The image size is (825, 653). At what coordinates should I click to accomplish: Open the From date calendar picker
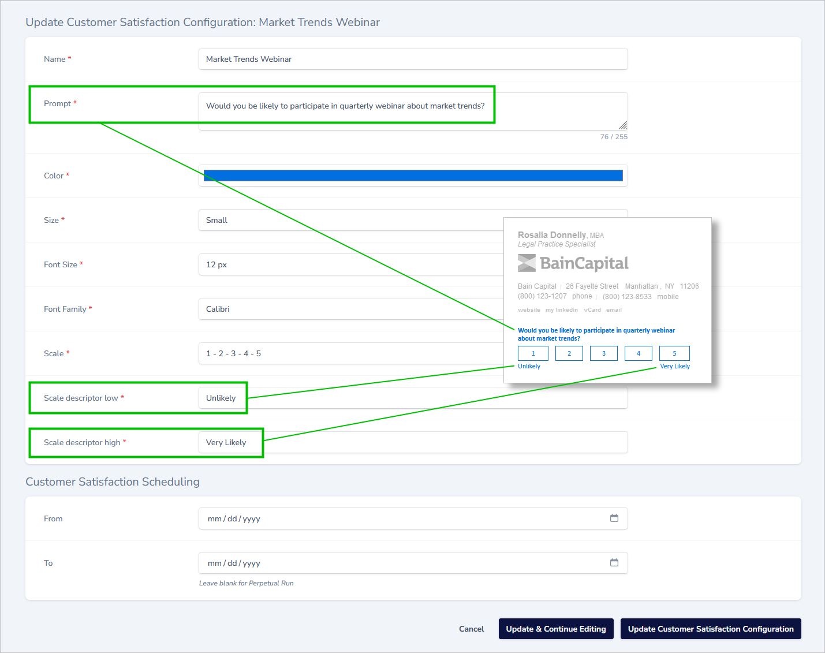click(x=614, y=518)
